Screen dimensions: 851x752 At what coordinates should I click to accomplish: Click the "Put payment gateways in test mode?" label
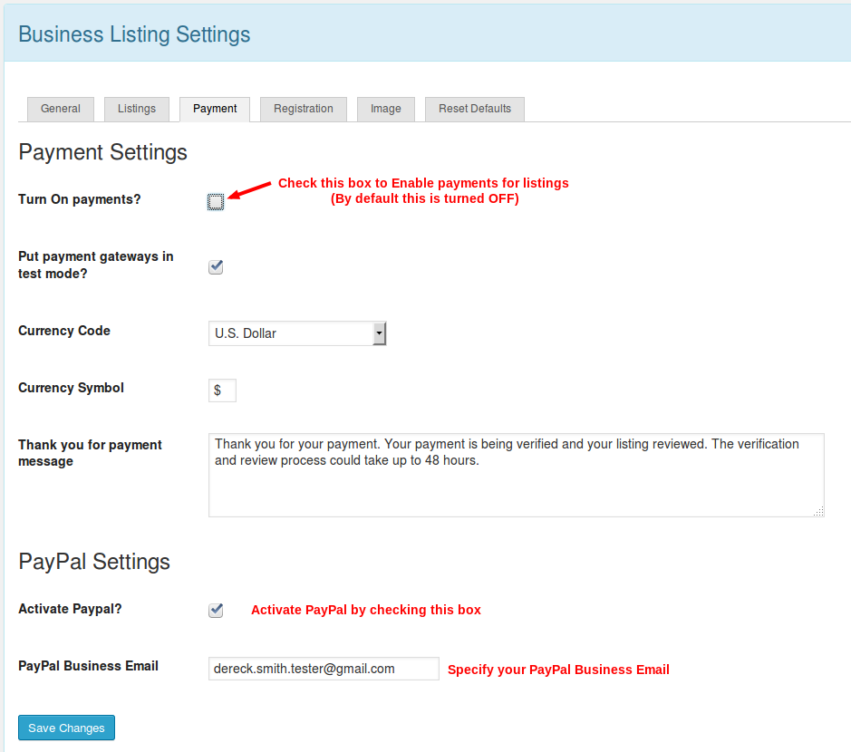[95, 265]
